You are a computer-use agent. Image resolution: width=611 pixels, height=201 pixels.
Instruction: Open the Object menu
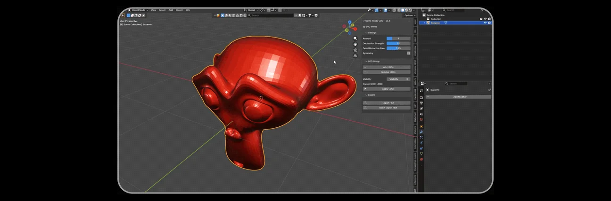point(179,10)
